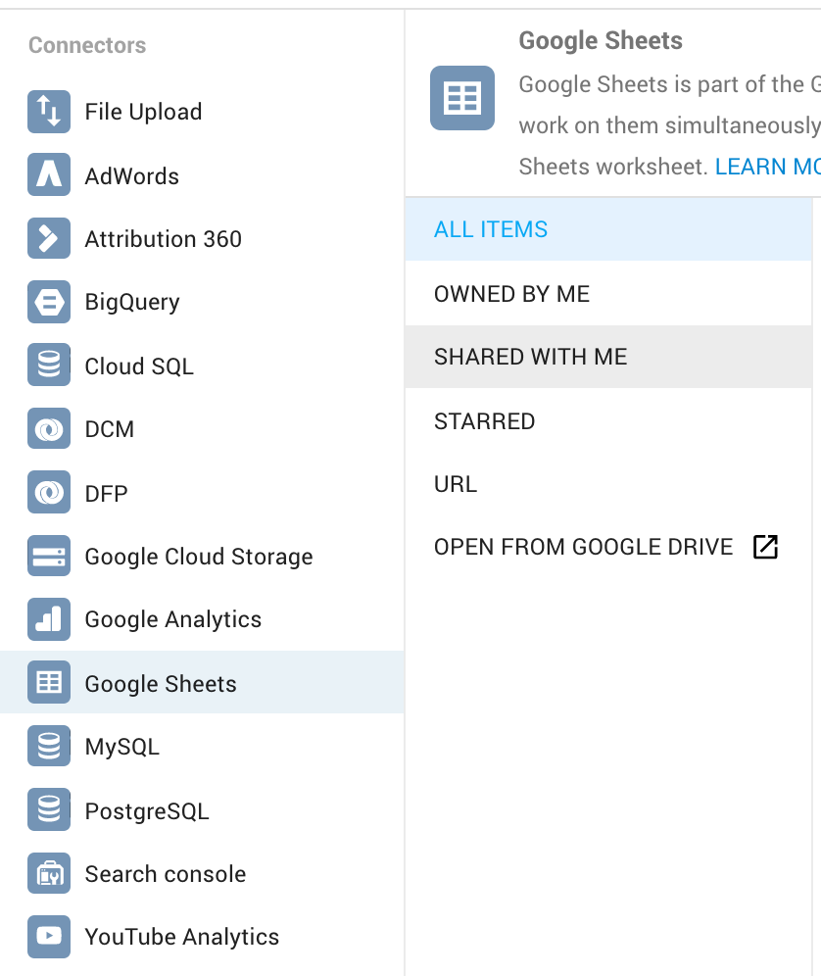Show sheets OWNED BY ME
Screen dimensions: 821x976
(x=608, y=294)
